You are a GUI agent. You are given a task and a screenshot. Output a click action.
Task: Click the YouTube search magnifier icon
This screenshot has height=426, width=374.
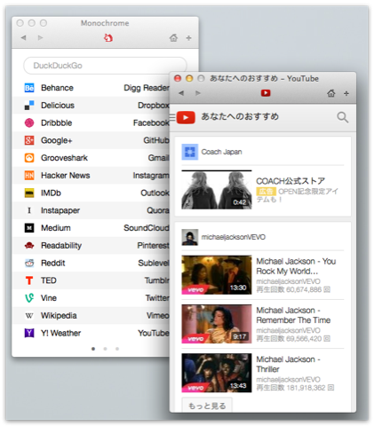click(342, 117)
